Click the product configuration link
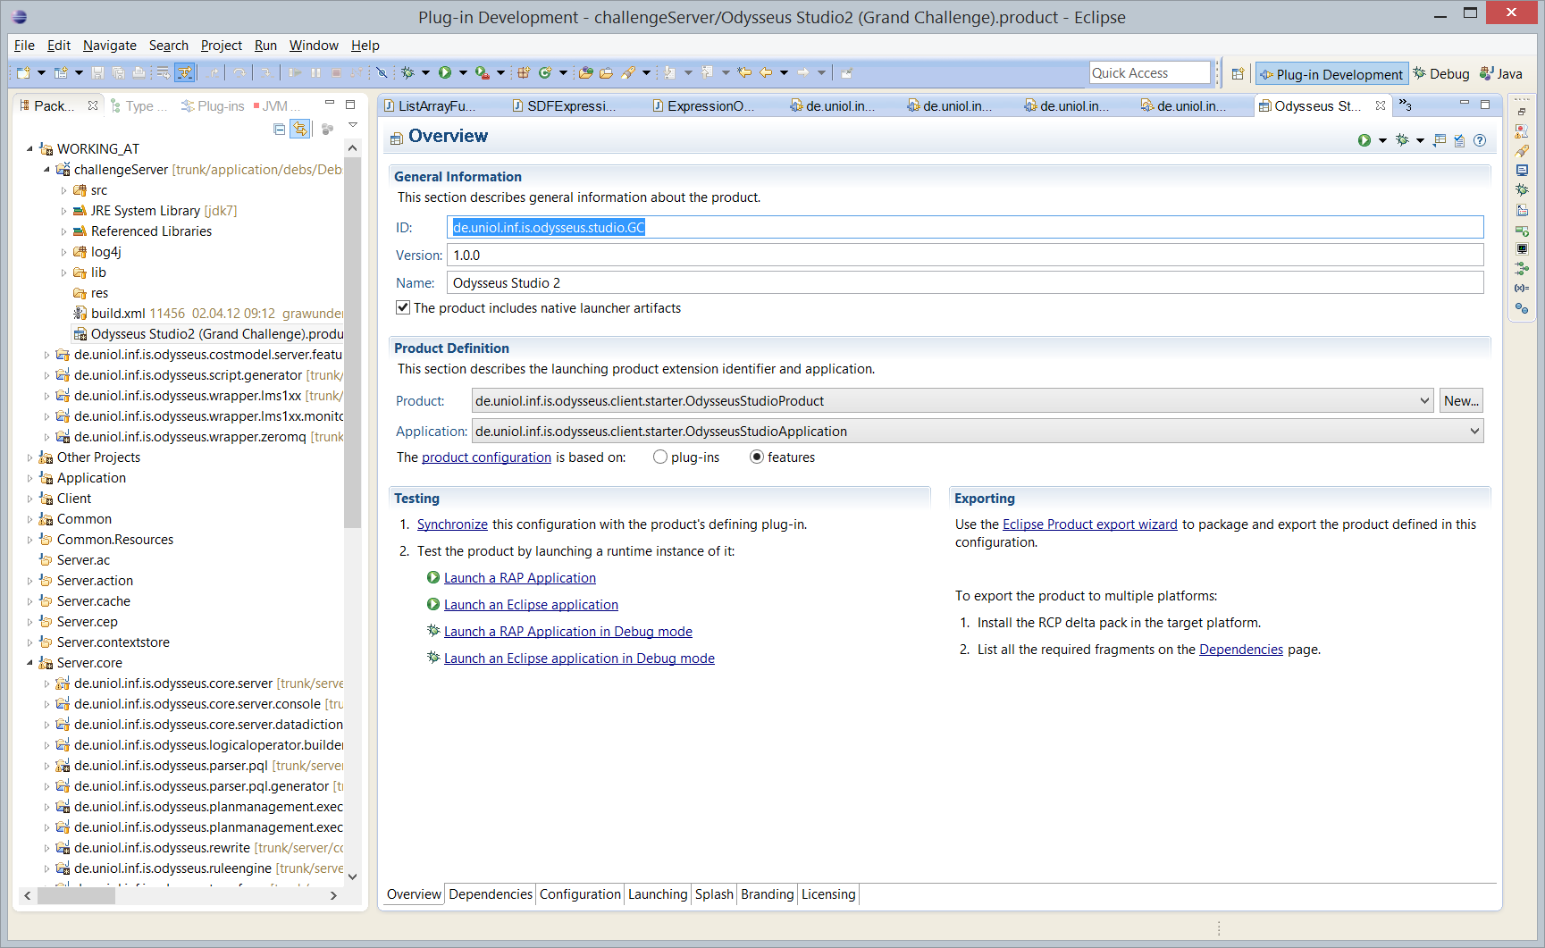1545x948 pixels. pyautogui.click(x=486, y=457)
